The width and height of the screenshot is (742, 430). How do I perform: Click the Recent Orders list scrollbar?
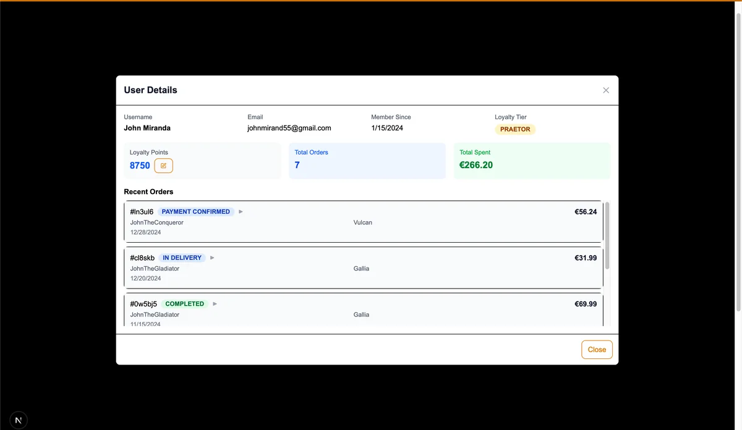pos(607,235)
